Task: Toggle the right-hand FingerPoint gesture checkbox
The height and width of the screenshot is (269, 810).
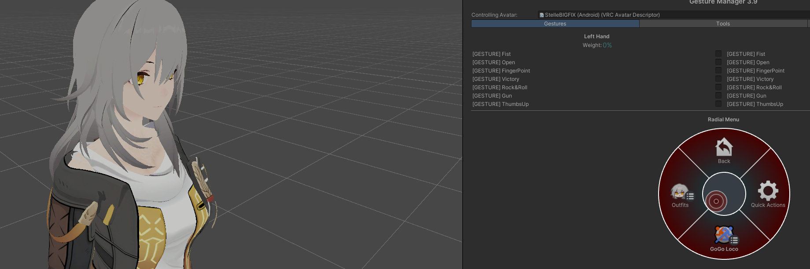Action: pos(718,70)
